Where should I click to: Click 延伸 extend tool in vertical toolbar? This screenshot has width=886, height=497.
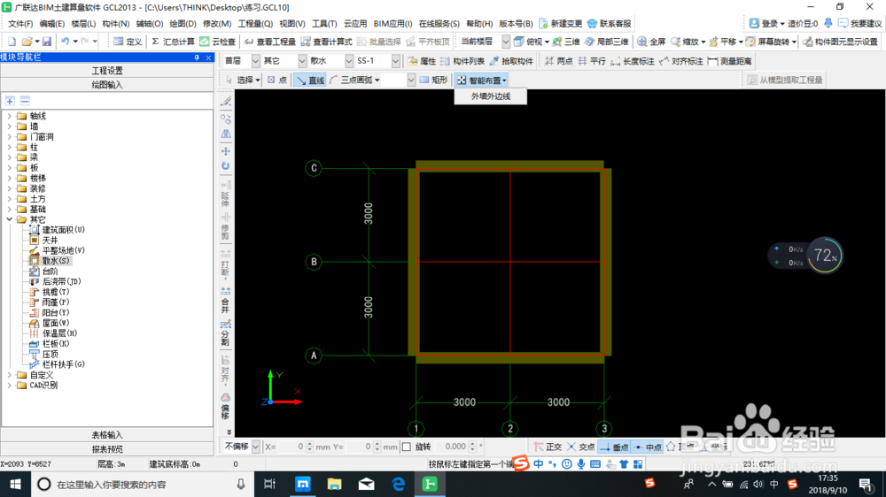point(225,194)
